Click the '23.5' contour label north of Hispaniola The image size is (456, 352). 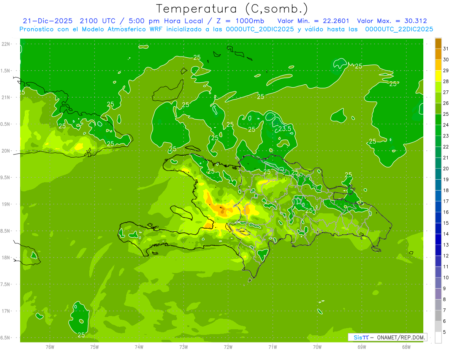[285, 129]
